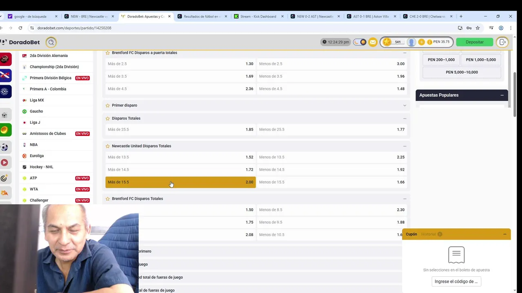Click the bet code input field
522x293 pixels.
point(456,282)
